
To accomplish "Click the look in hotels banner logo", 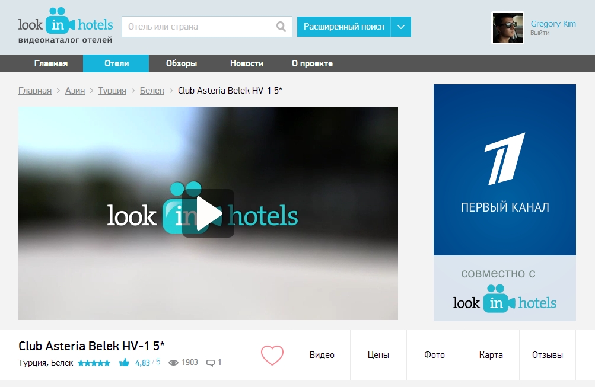I will coord(505,299).
